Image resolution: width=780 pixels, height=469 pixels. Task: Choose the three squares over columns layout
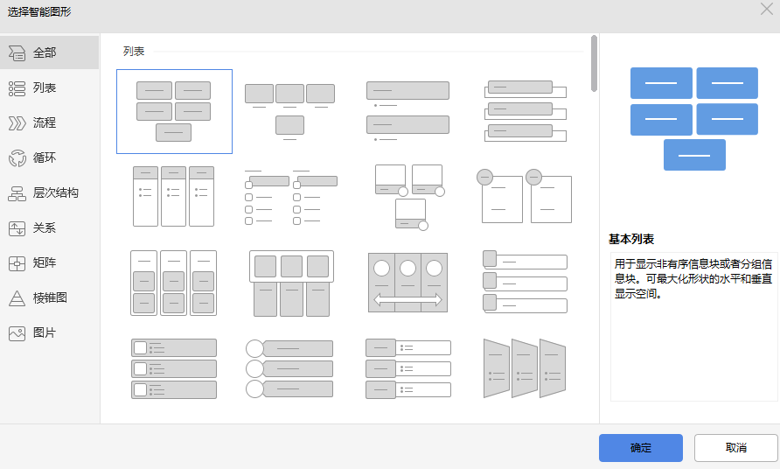point(291,283)
